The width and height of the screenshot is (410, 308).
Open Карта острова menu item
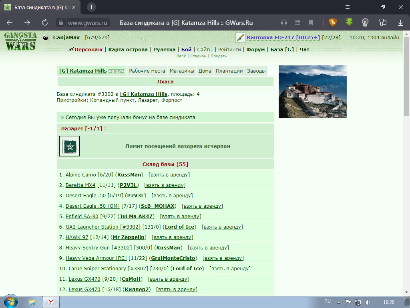(128, 49)
